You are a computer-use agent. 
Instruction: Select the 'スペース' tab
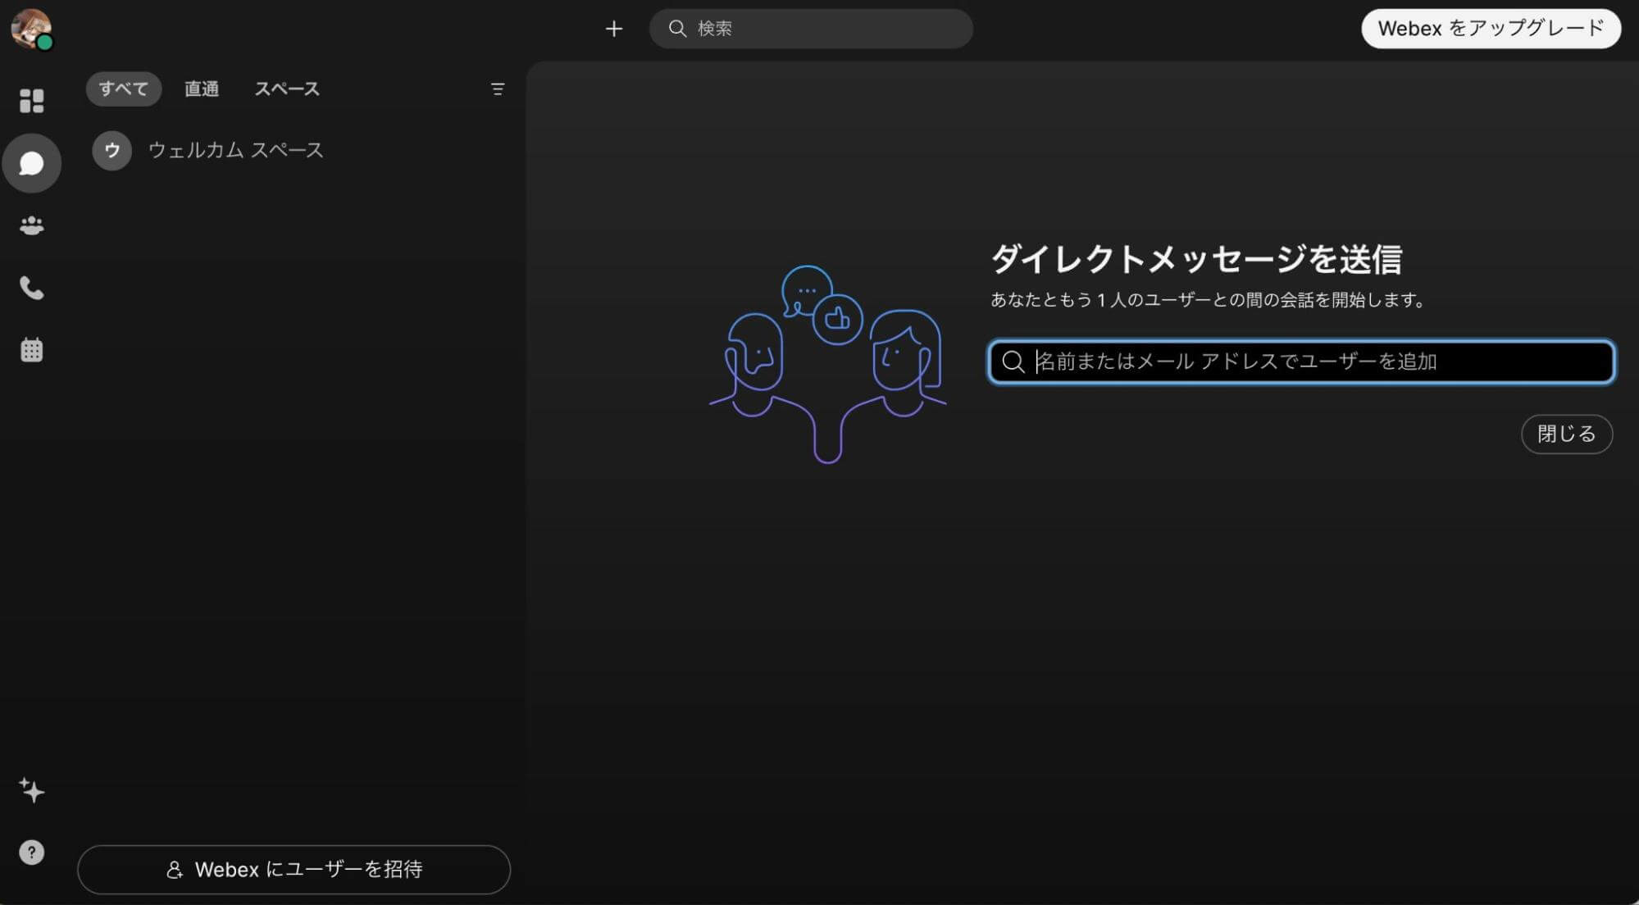pos(286,88)
